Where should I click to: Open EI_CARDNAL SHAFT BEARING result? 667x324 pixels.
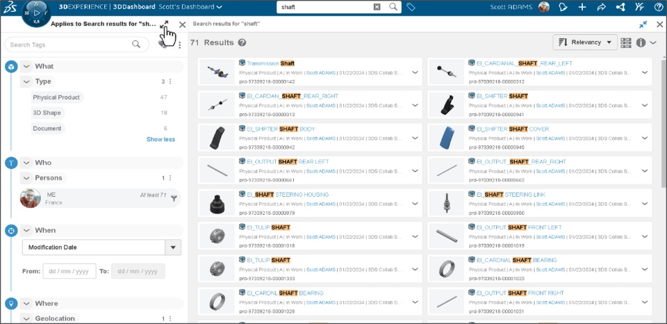tap(516, 260)
